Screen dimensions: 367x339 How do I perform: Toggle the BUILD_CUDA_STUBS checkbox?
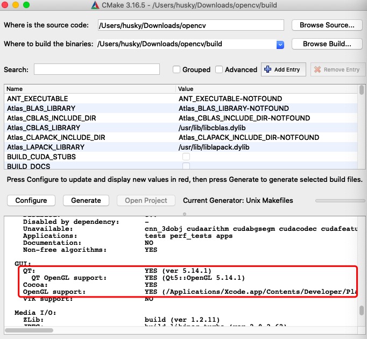(x=186, y=157)
